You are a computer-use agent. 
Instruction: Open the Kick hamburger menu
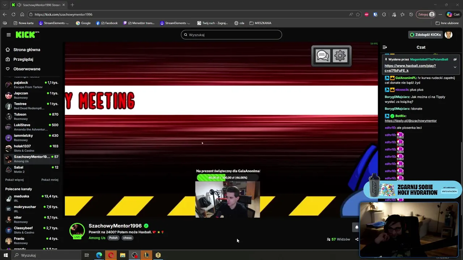click(x=9, y=35)
